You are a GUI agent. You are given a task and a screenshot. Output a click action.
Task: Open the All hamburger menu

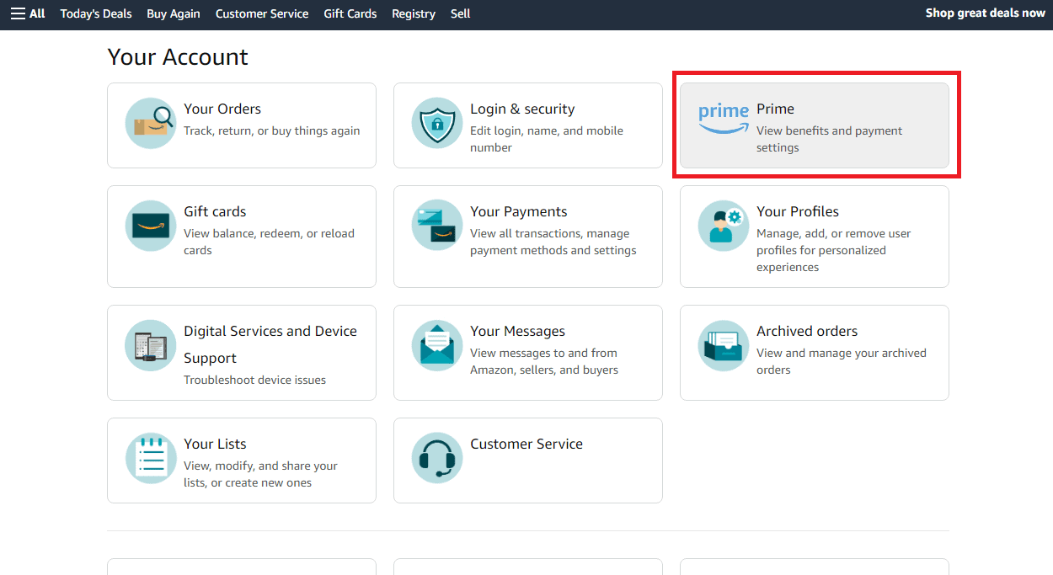tap(28, 13)
